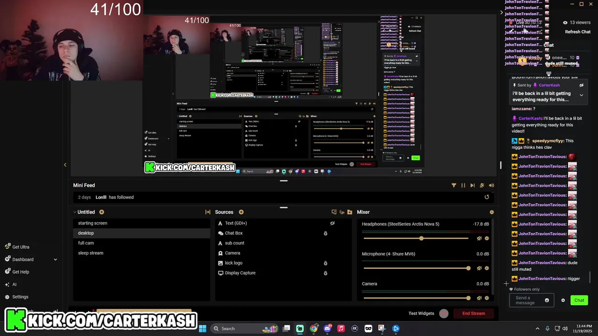Select the starting screen scene

point(142,223)
